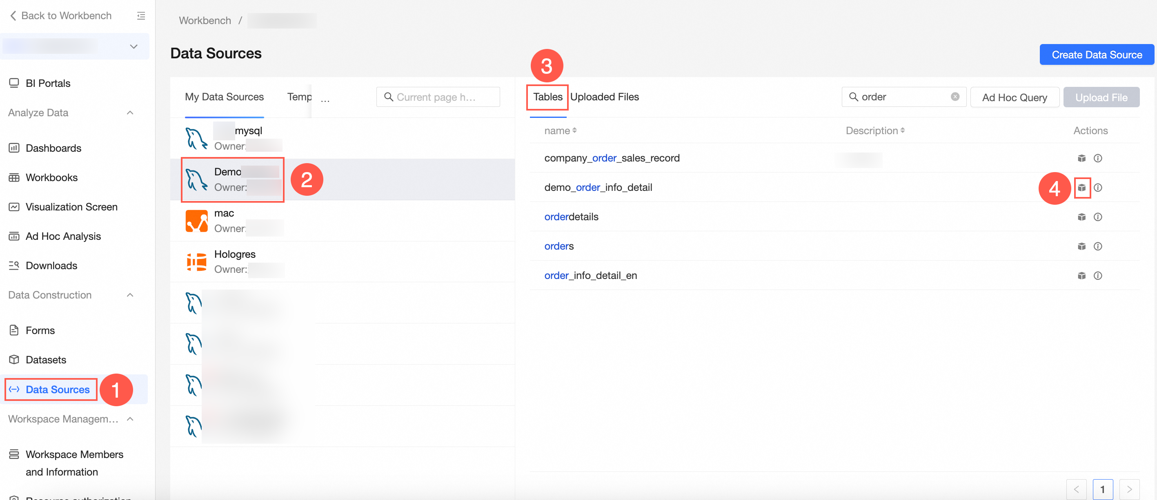Switch to Uploaded Files tab
The image size is (1157, 500).
(x=604, y=97)
